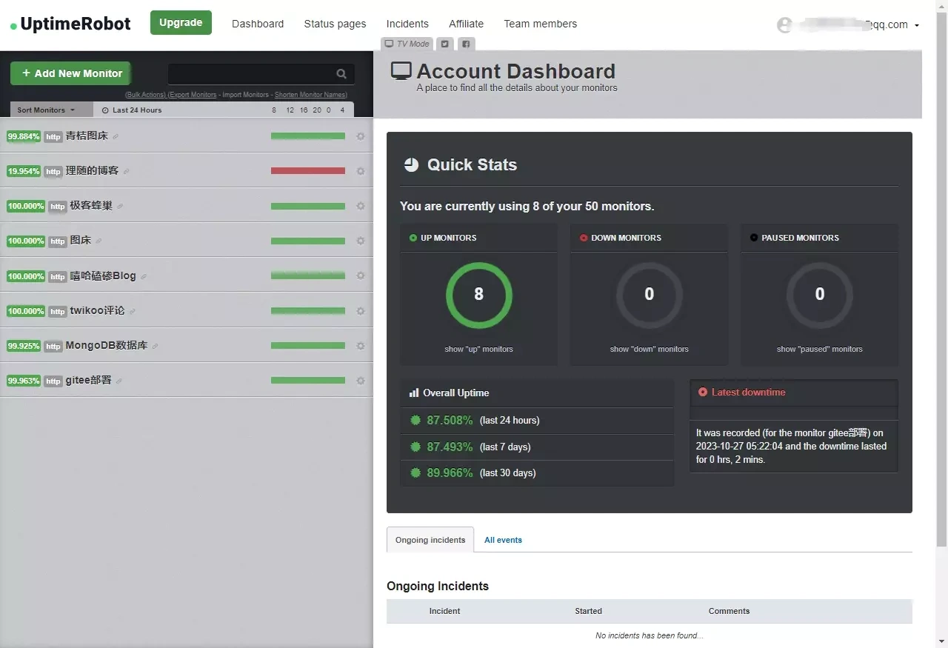Click the Quick Stats pie icon
Screen dimensions: 948x648
click(x=411, y=164)
